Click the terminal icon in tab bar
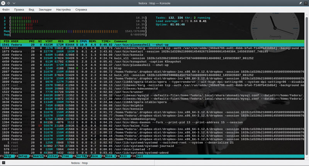The height and width of the screenshot is (166, 309). tap(3, 163)
